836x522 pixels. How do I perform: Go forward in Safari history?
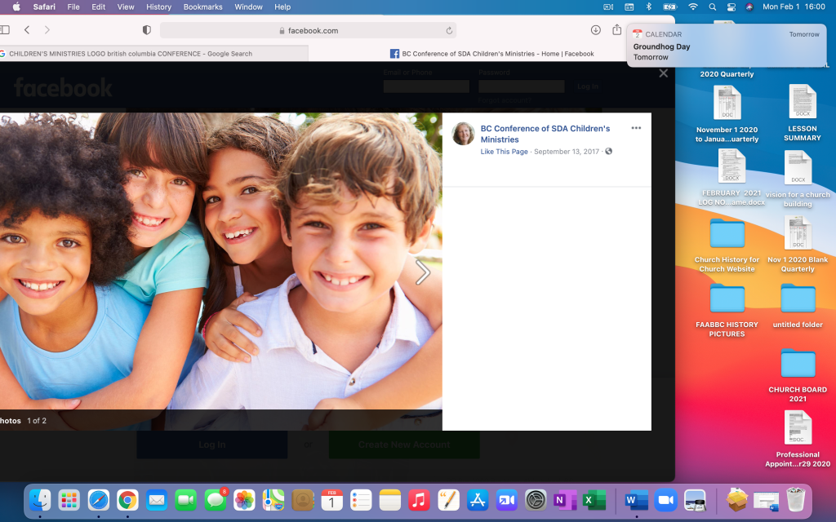coord(47,30)
